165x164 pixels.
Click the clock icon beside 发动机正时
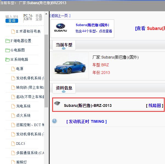point(54,121)
